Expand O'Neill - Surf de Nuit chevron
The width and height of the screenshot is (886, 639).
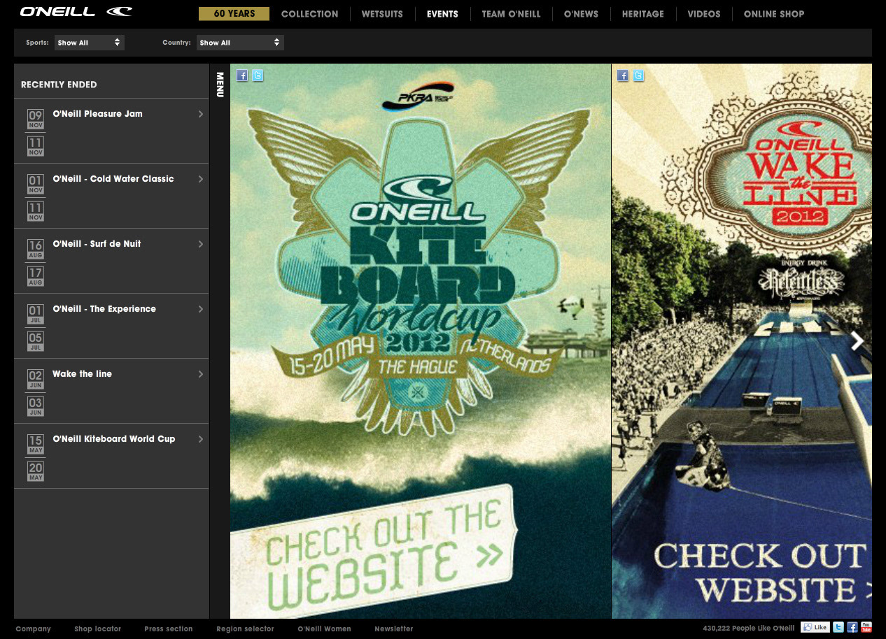tap(201, 244)
